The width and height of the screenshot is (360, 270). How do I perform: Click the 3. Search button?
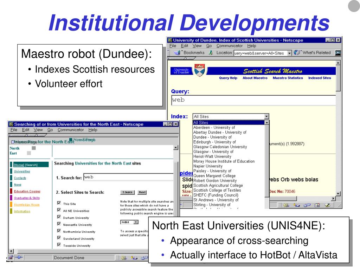pyautogui.click(x=127, y=192)
